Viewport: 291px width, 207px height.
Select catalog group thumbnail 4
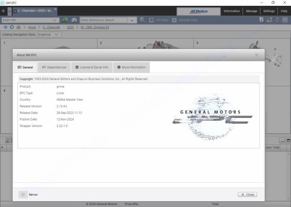tap(7, 110)
